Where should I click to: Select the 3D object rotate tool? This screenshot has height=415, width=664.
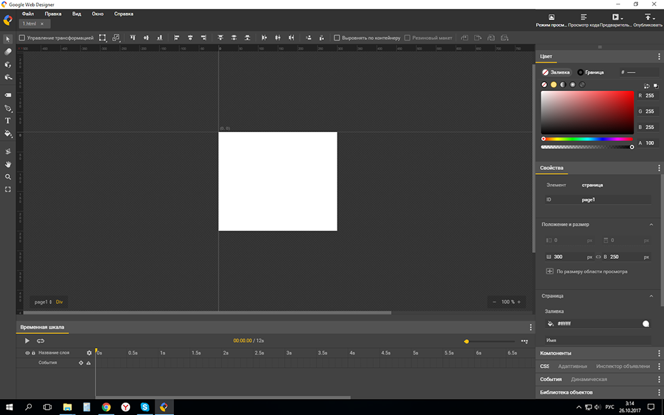pyautogui.click(x=8, y=64)
